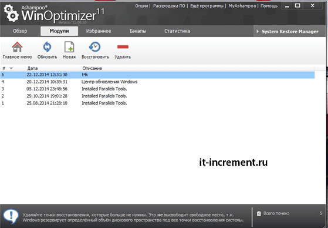Go to the Статистика tab
Viewport: 328px width, 228px height.
pyautogui.click(x=177, y=31)
